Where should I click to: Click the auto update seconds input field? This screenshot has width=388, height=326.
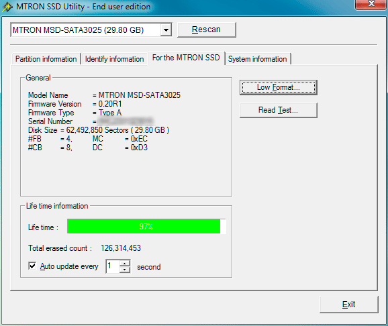tap(113, 266)
